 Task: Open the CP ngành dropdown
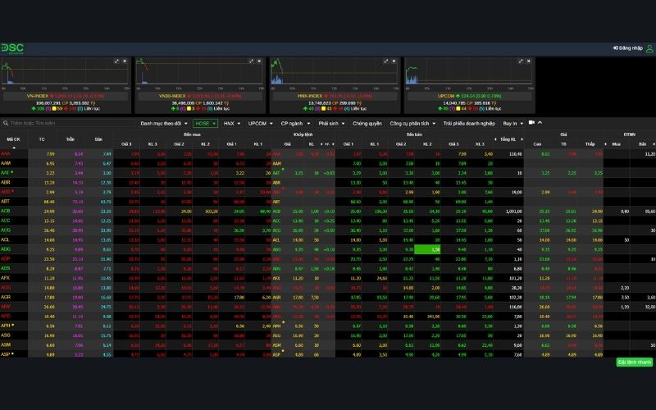click(x=295, y=124)
